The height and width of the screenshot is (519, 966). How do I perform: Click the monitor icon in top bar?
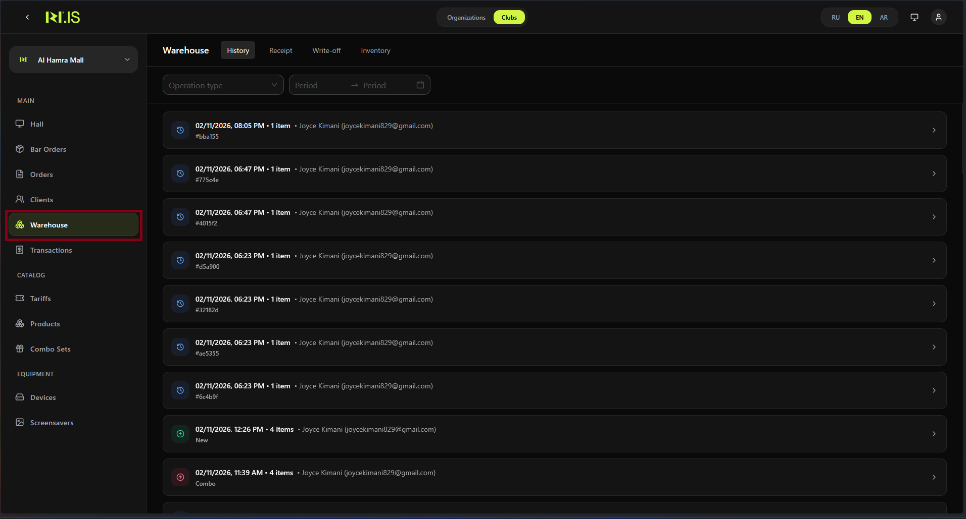913,17
